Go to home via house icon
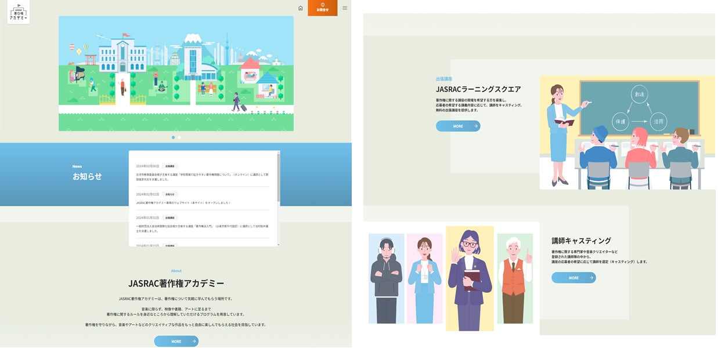The image size is (718, 348). pos(300,8)
